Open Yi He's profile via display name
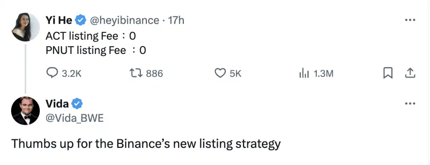The image size is (430, 165). pos(59,20)
